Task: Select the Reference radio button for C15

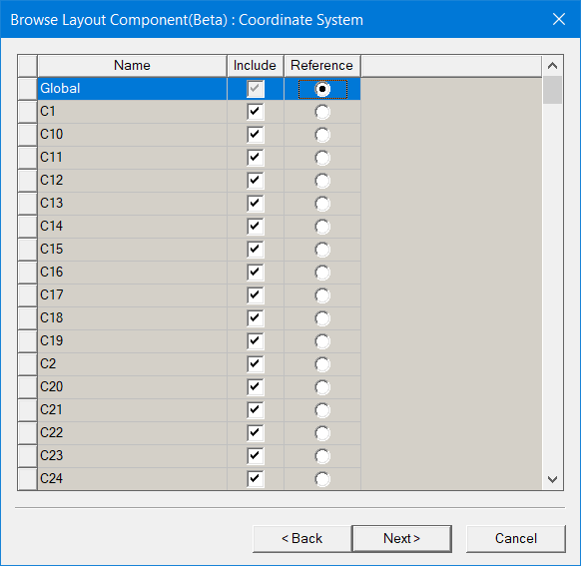Action: (322, 250)
